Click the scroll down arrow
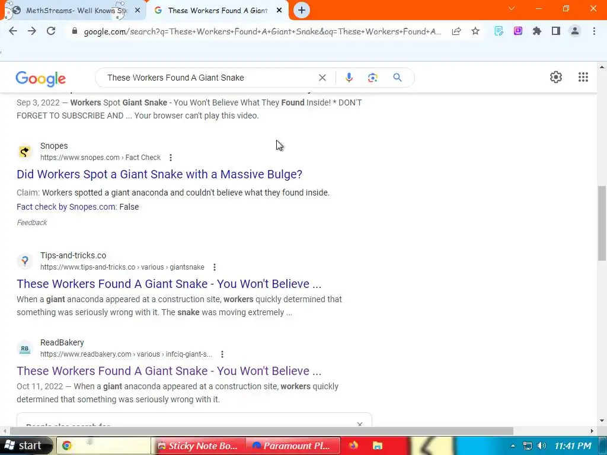 [x=602, y=421]
